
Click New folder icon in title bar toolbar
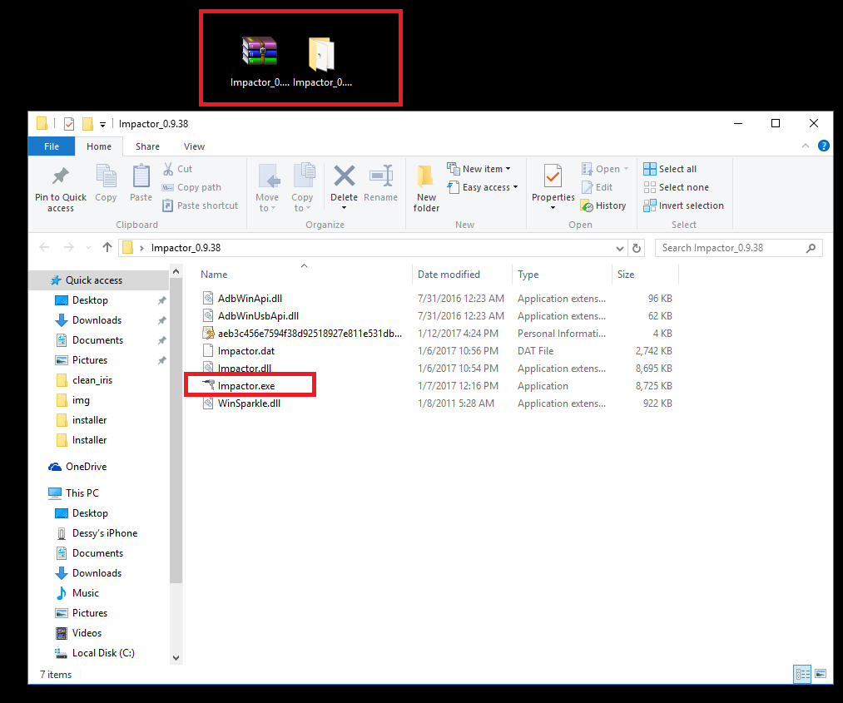pos(87,124)
